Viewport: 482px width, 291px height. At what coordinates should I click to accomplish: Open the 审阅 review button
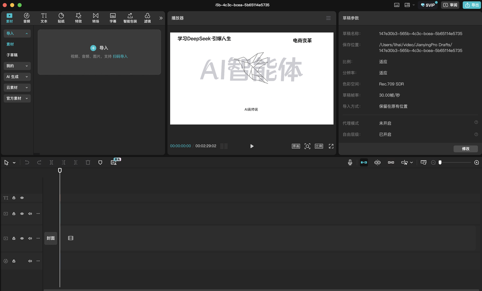(x=450, y=5)
